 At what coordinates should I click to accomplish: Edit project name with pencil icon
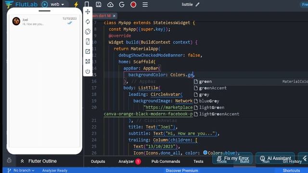click(197, 4)
